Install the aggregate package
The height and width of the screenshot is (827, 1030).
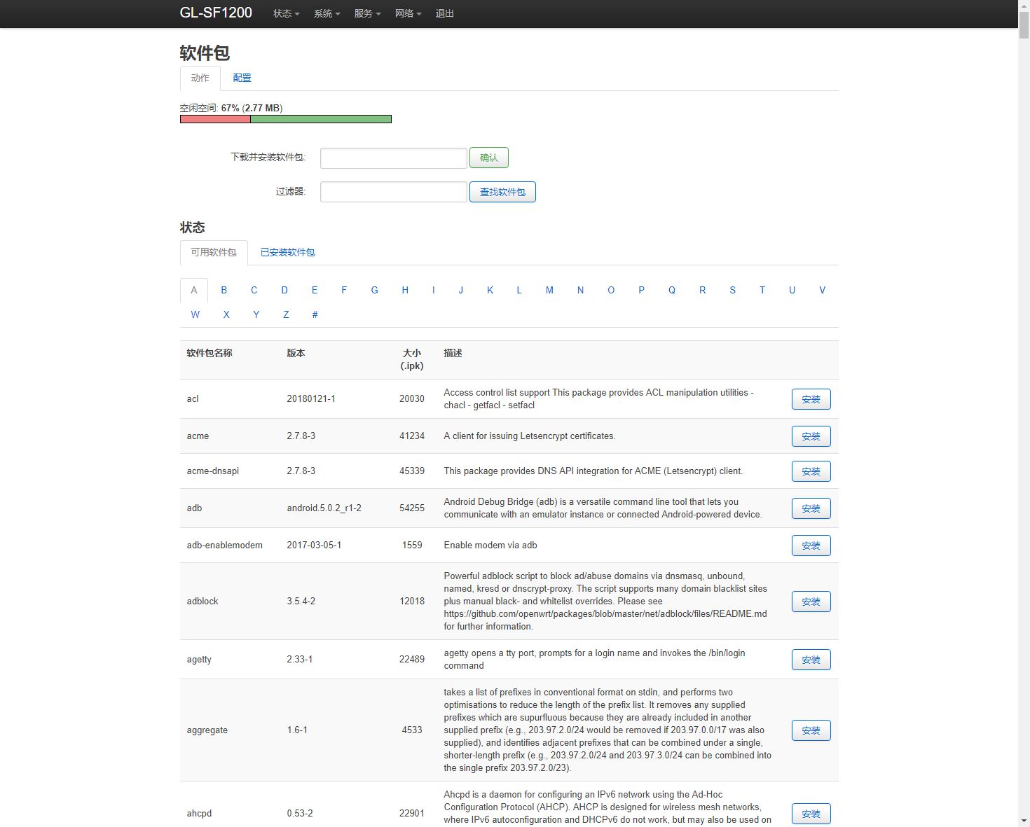(x=811, y=730)
